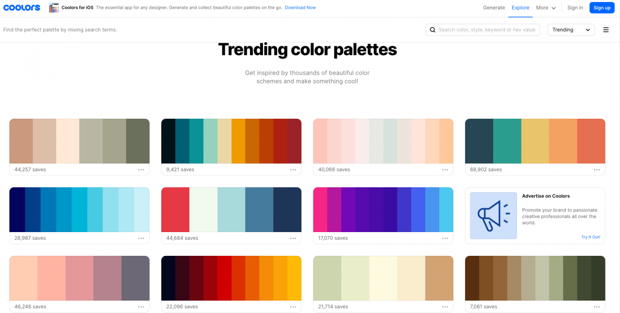This screenshot has height=313, width=620.
Task: Open more options for the 22,096 saves palette
Action: (x=293, y=307)
